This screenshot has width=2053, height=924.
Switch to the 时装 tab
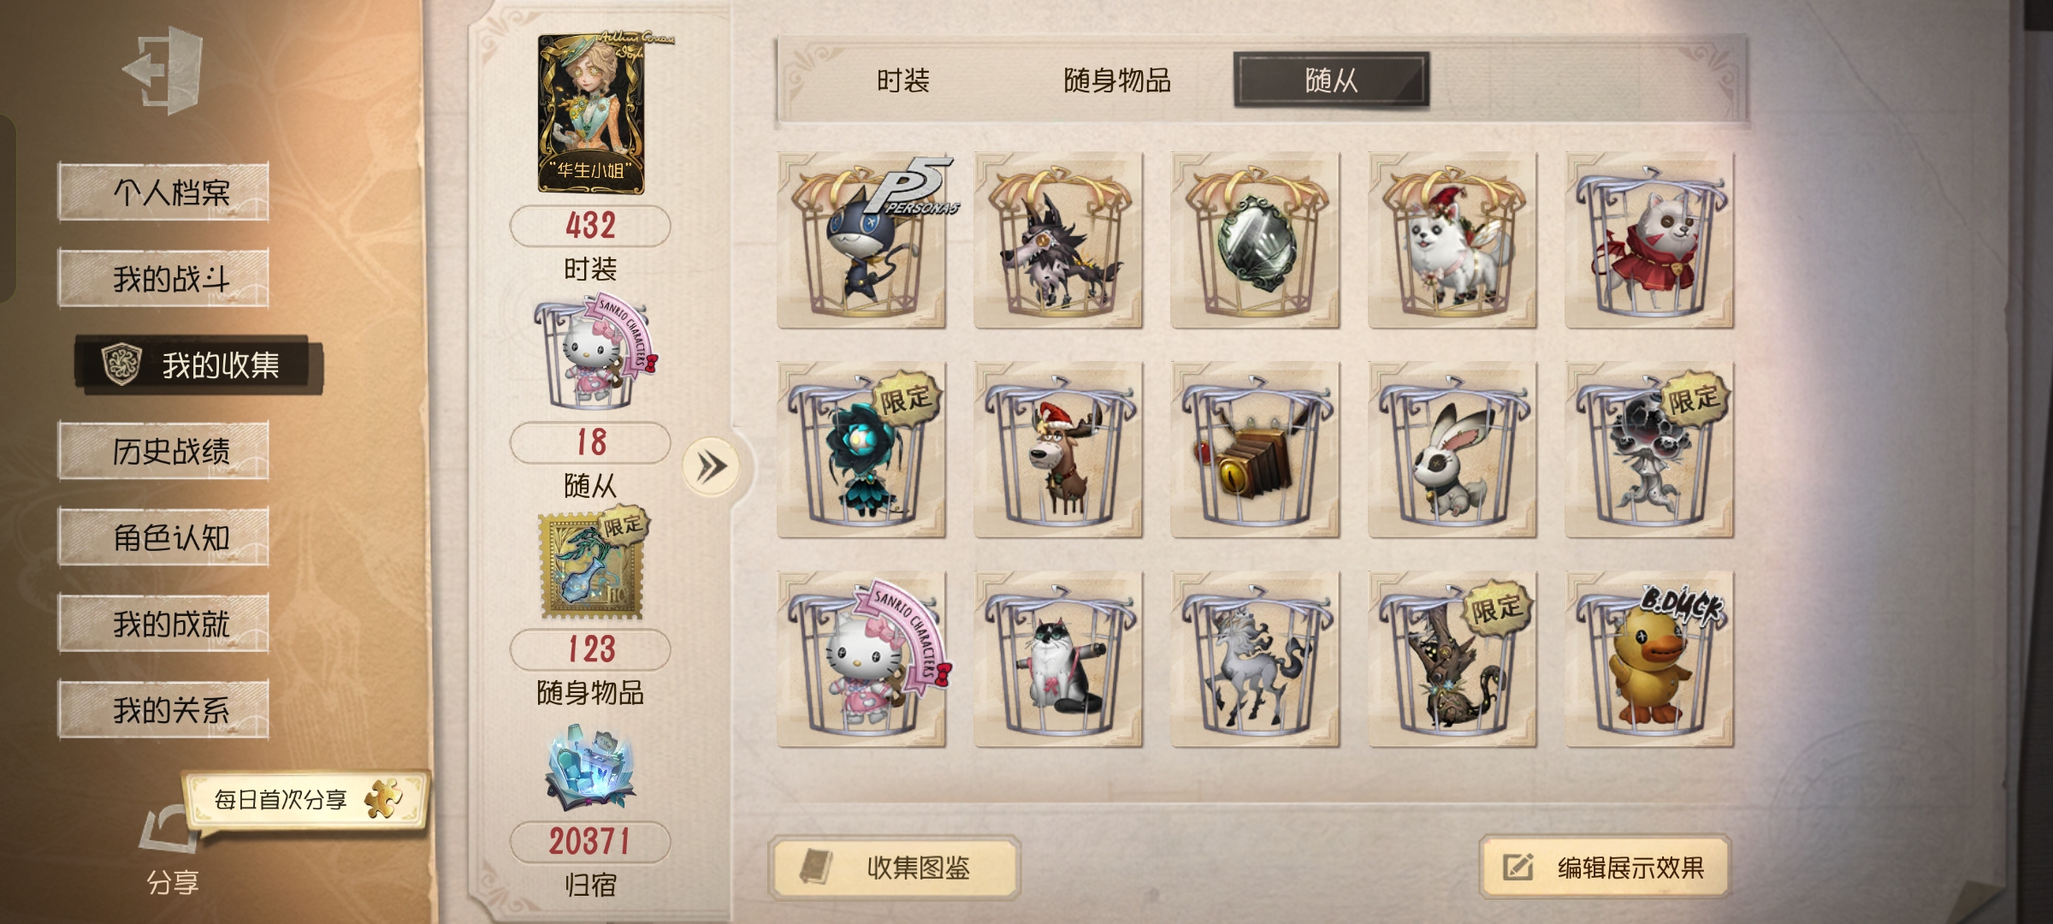pyautogui.click(x=902, y=81)
